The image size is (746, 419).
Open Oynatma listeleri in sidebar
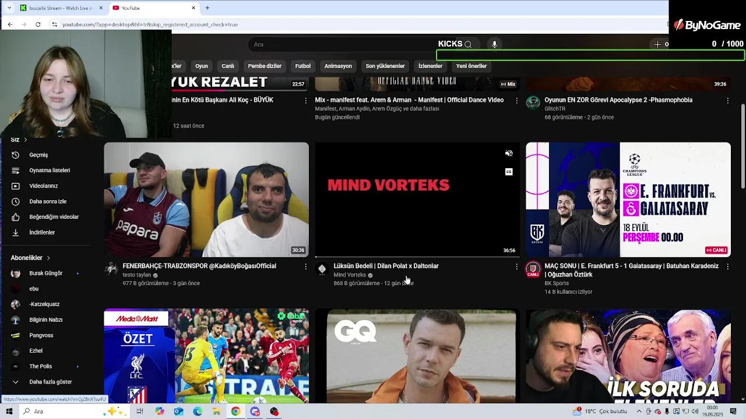[50, 171]
